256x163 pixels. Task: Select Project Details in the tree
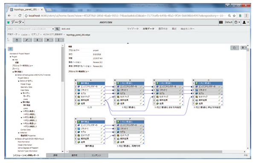click(23, 78)
